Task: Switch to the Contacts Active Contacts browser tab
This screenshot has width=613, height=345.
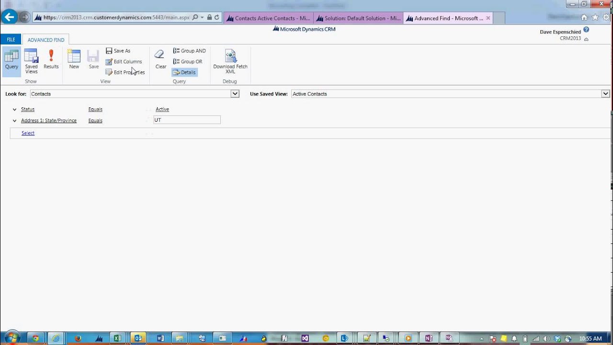Action: pyautogui.click(x=268, y=18)
